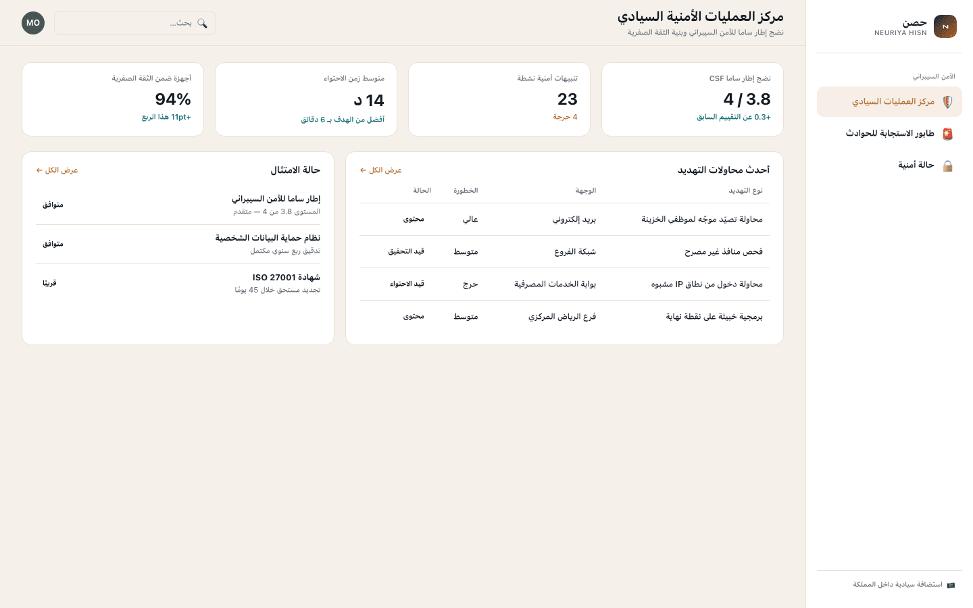The width and height of the screenshot is (973, 608).
Task: Go to طابور الاستجابة للحوادث in the sidebar
Action: (889, 134)
